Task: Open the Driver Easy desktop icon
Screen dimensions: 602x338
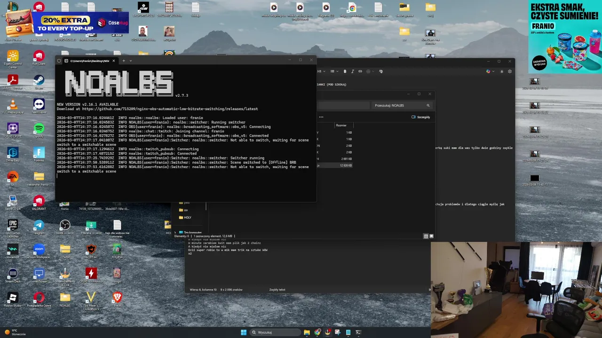Action: tap(13, 155)
